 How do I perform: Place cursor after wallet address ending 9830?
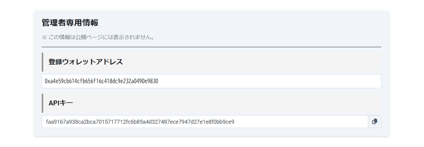[x=158, y=81]
